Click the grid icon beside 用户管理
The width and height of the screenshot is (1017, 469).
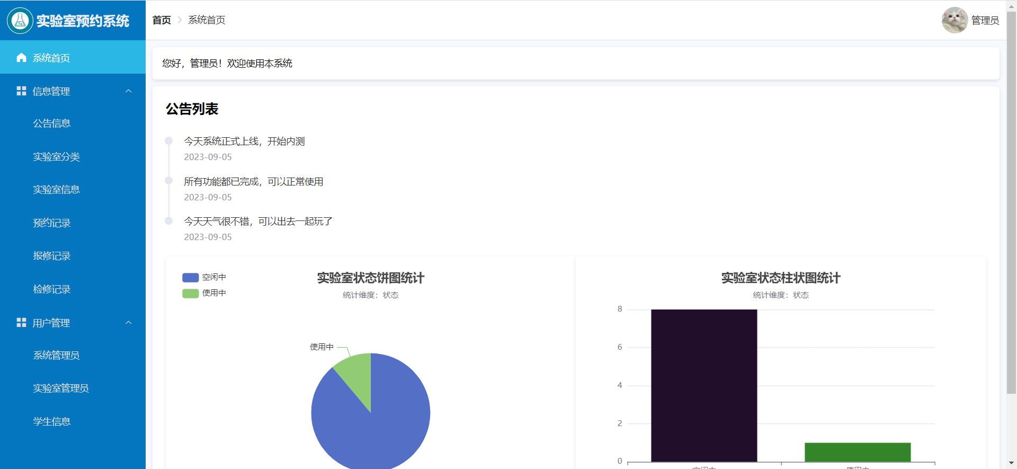coord(21,323)
